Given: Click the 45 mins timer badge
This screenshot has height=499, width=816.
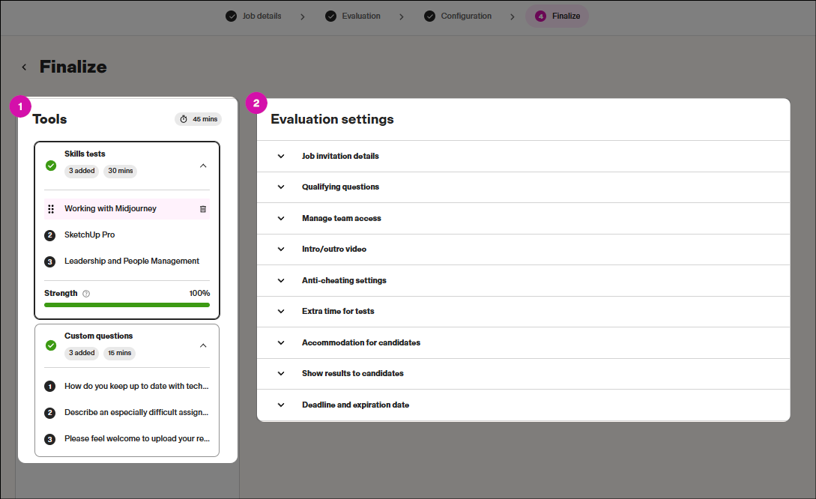Looking at the screenshot, I should (199, 119).
